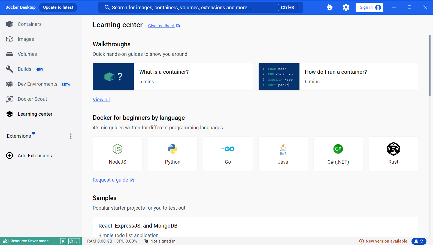Open the What is a container walkthrough
433x245 pixels.
[172, 77]
